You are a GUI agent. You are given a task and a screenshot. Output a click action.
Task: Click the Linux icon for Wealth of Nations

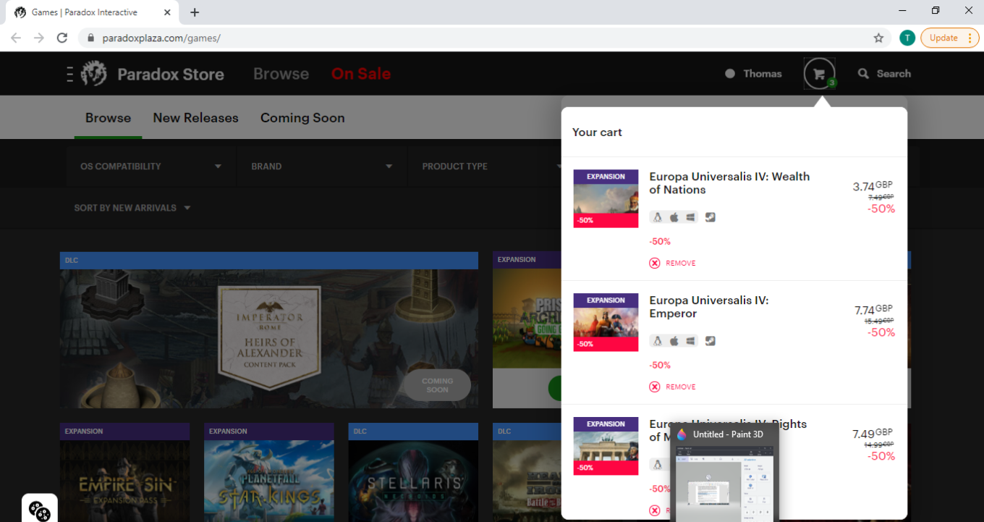(x=658, y=217)
